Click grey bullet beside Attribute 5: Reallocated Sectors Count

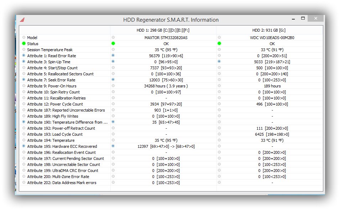(x=24, y=74)
